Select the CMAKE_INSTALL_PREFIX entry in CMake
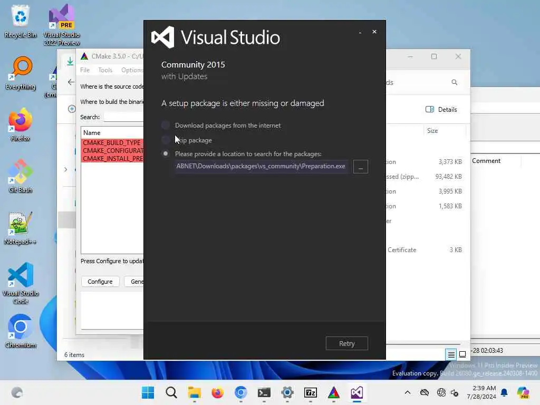The height and width of the screenshot is (405, 540). click(113, 158)
